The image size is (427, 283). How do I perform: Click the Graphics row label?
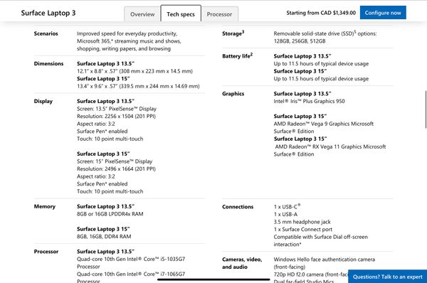pos(233,94)
